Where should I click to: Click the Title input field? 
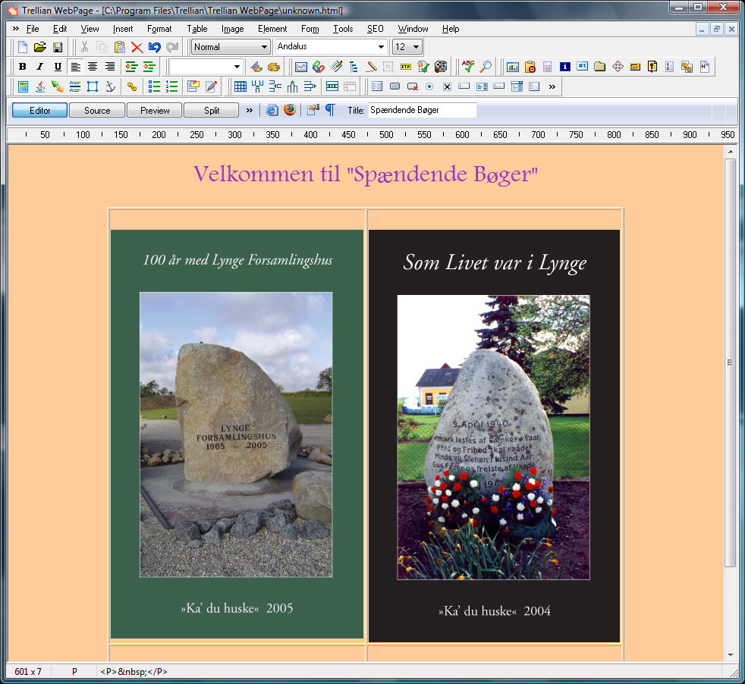tap(422, 110)
